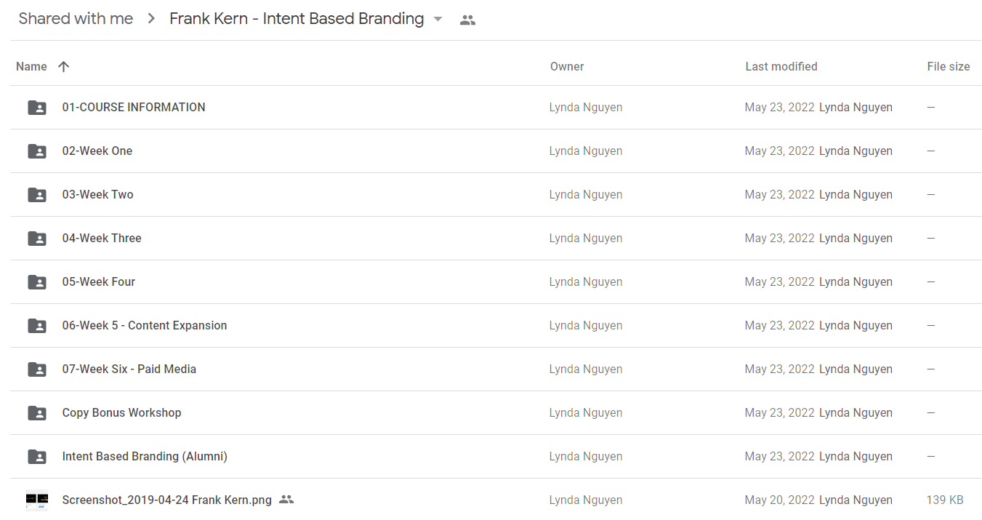Click the folder icon beside Copy Bonus Workshop
The image size is (982, 520).
pyautogui.click(x=37, y=413)
